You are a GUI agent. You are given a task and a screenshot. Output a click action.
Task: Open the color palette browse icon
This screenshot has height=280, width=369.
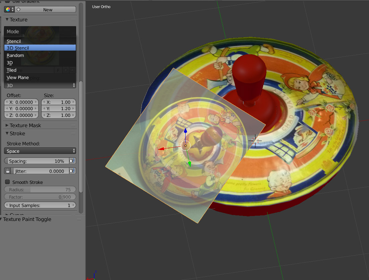[9, 9]
